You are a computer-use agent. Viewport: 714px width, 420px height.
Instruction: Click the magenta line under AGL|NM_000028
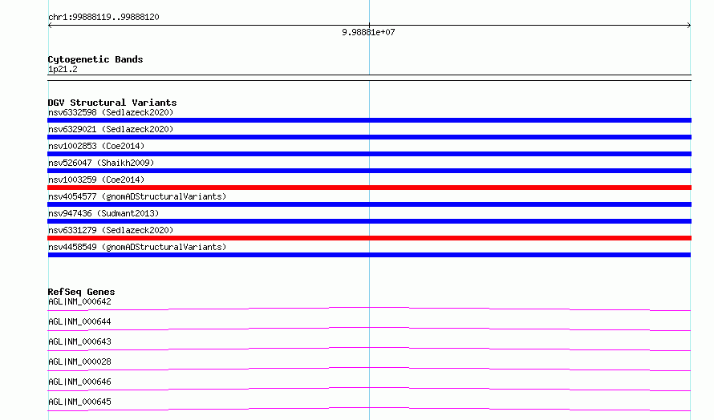click(369, 369)
